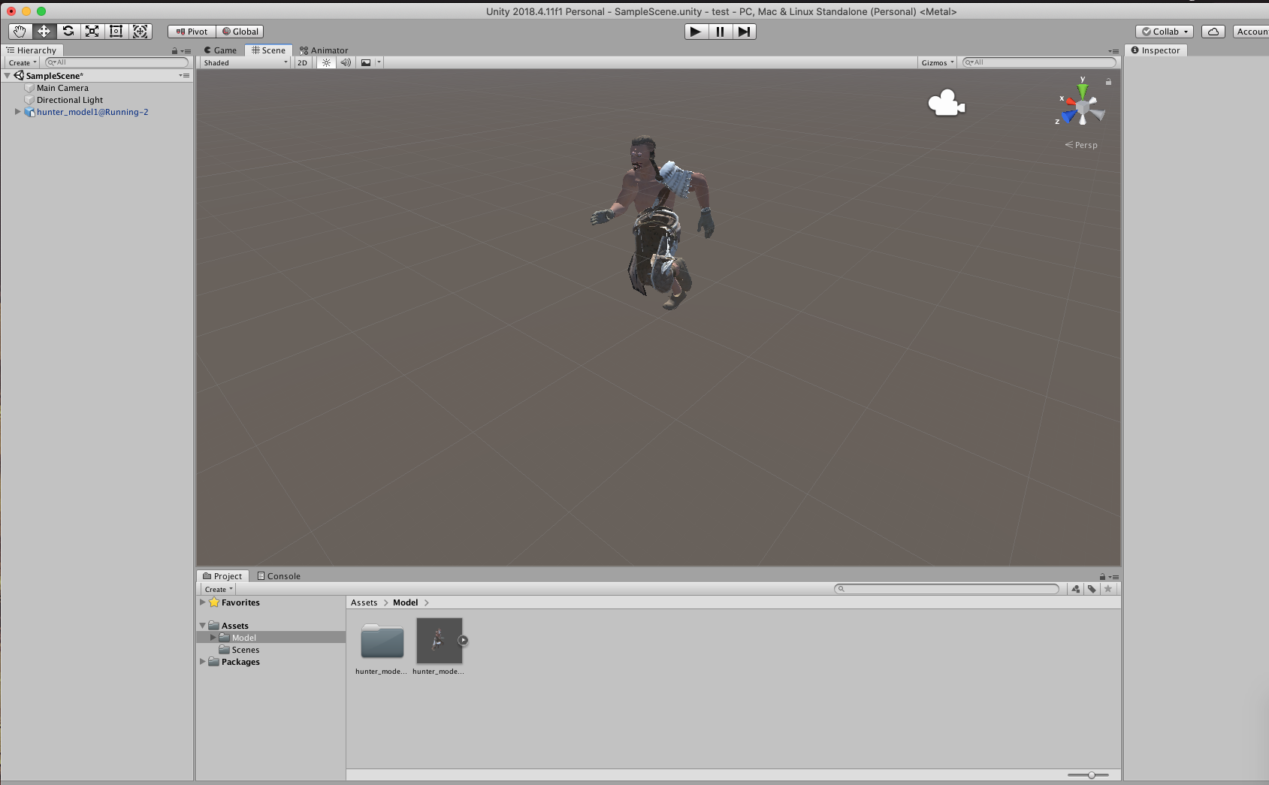Image resolution: width=1269 pixels, height=785 pixels.
Task: Toggle 2D scene view mode
Action: 302,62
